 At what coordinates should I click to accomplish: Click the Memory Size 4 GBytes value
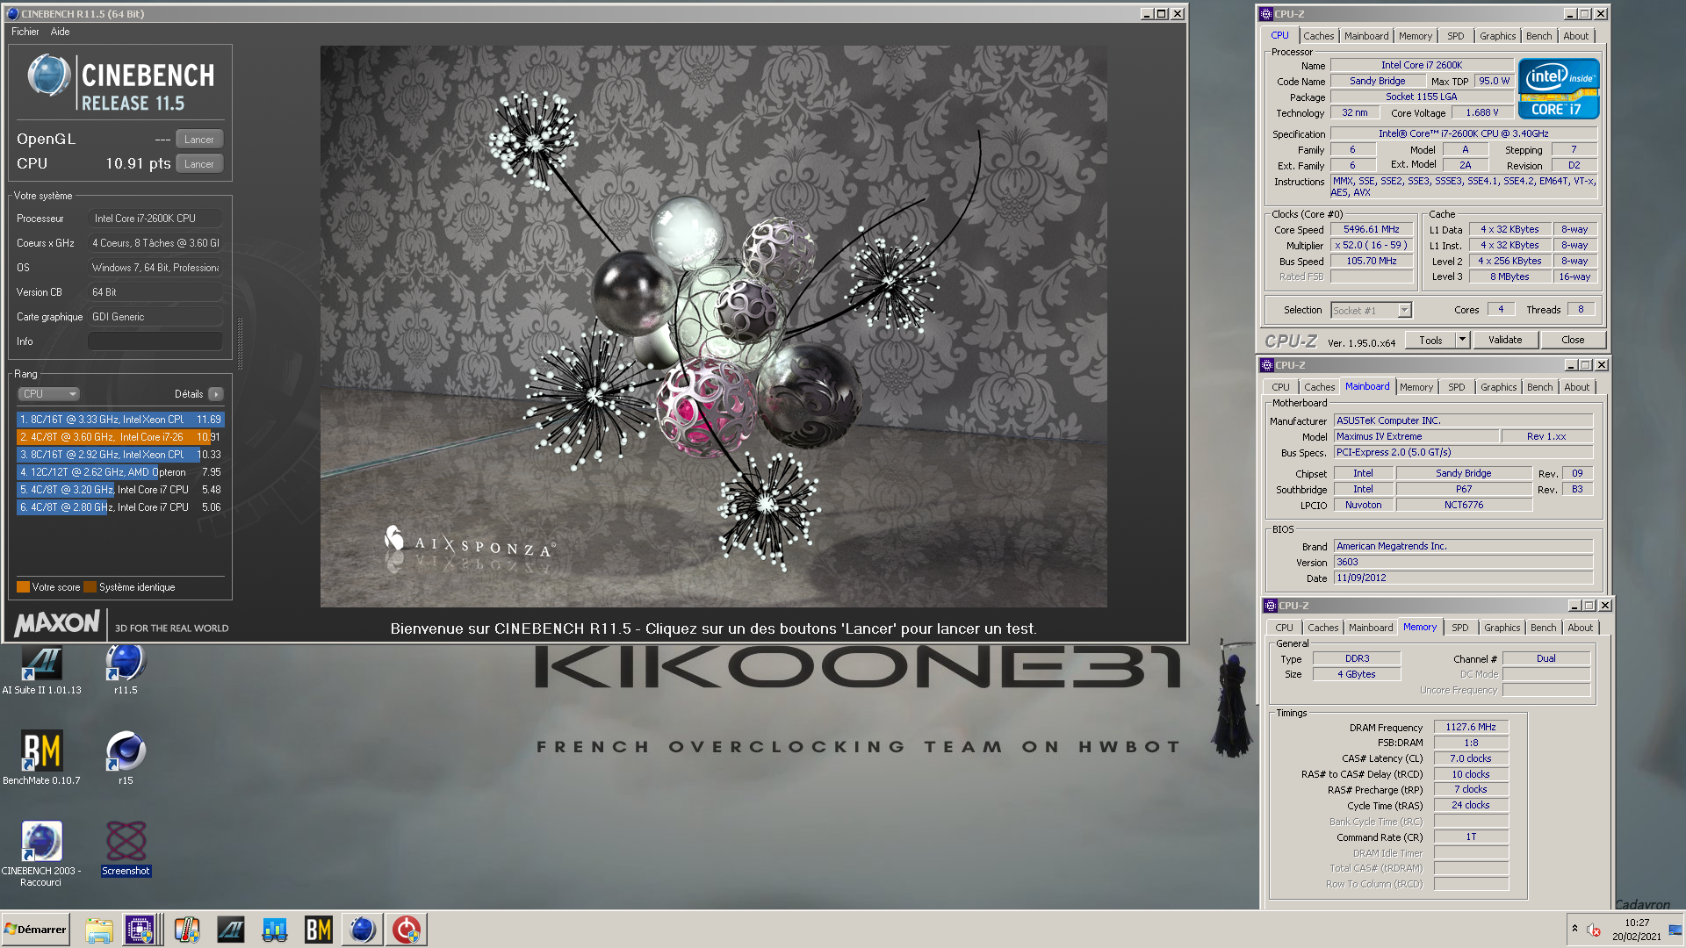[1357, 675]
